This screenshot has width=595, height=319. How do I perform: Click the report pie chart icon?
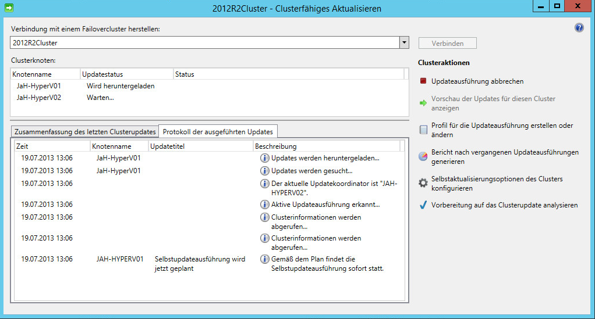pyautogui.click(x=423, y=157)
